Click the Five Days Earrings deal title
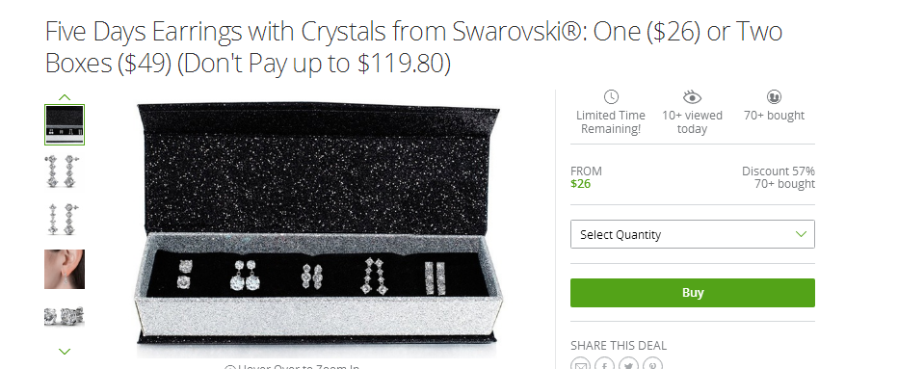This screenshot has height=369, width=898. 413,47
